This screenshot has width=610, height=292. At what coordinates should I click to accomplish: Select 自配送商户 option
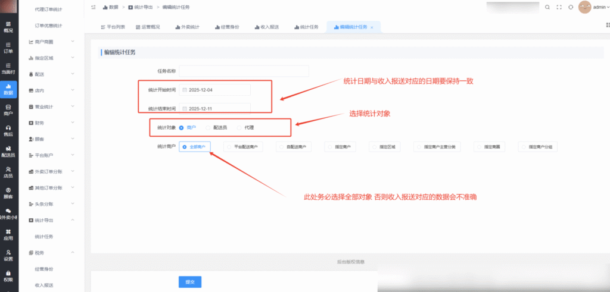pos(293,147)
